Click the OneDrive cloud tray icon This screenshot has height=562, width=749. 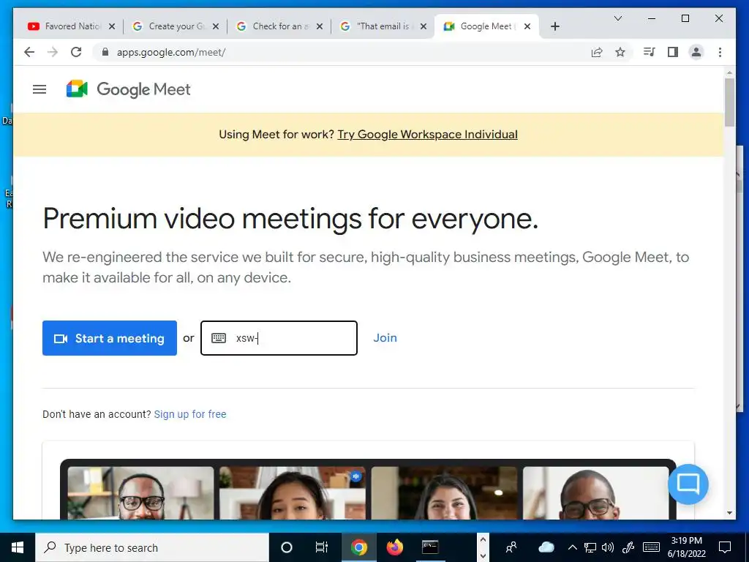(x=546, y=547)
